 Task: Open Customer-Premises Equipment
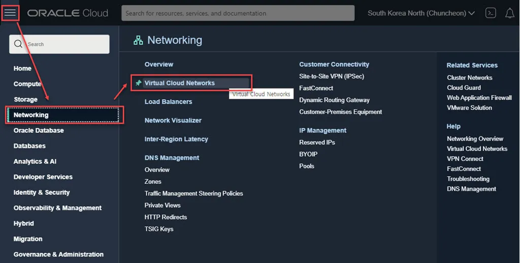pos(341,112)
